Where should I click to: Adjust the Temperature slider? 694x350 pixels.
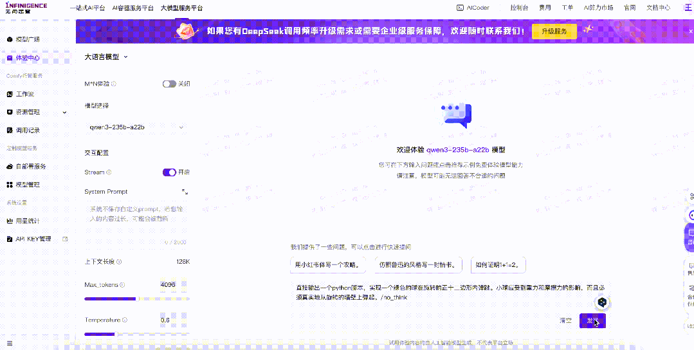pos(137,334)
